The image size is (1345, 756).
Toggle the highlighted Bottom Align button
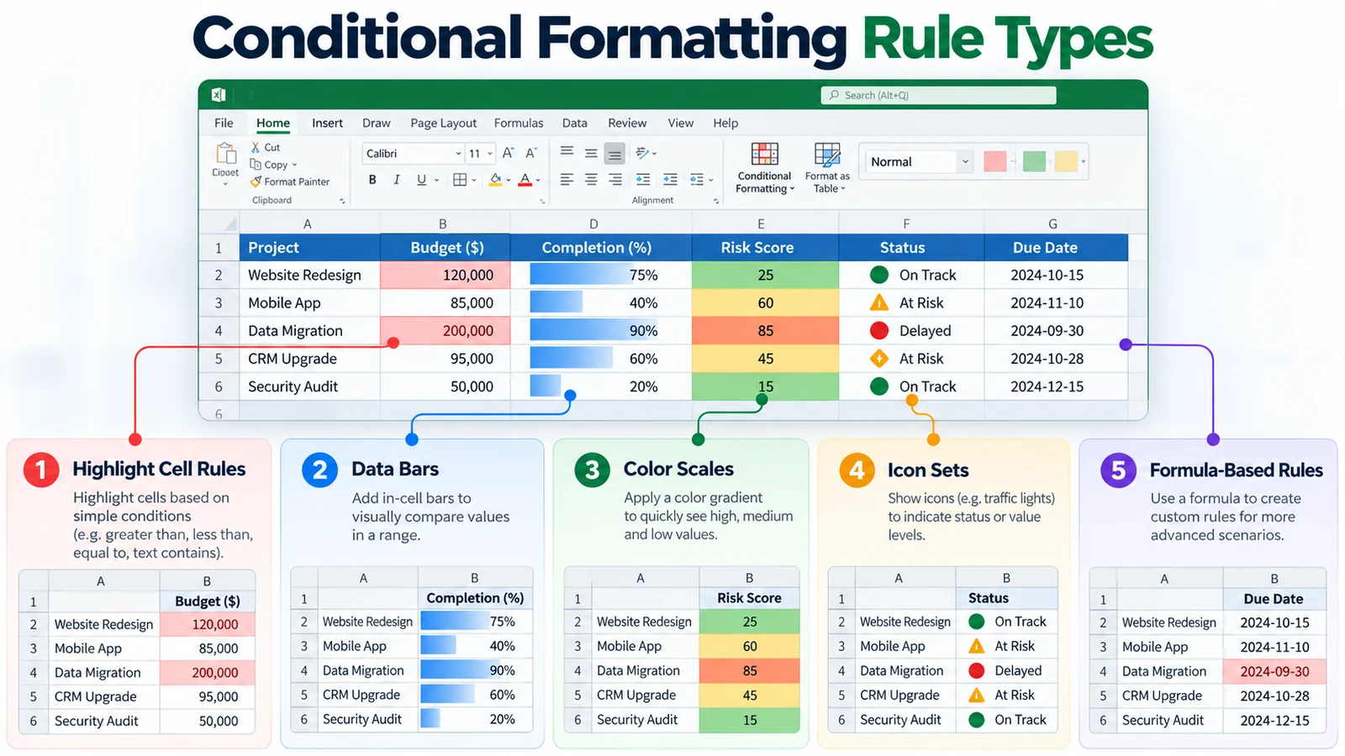[615, 154]
